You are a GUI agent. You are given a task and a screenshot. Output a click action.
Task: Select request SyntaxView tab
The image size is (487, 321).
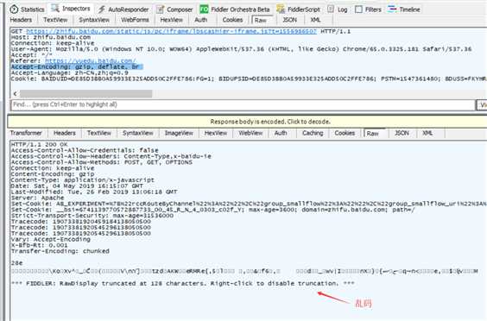click(x=94, y=20)
